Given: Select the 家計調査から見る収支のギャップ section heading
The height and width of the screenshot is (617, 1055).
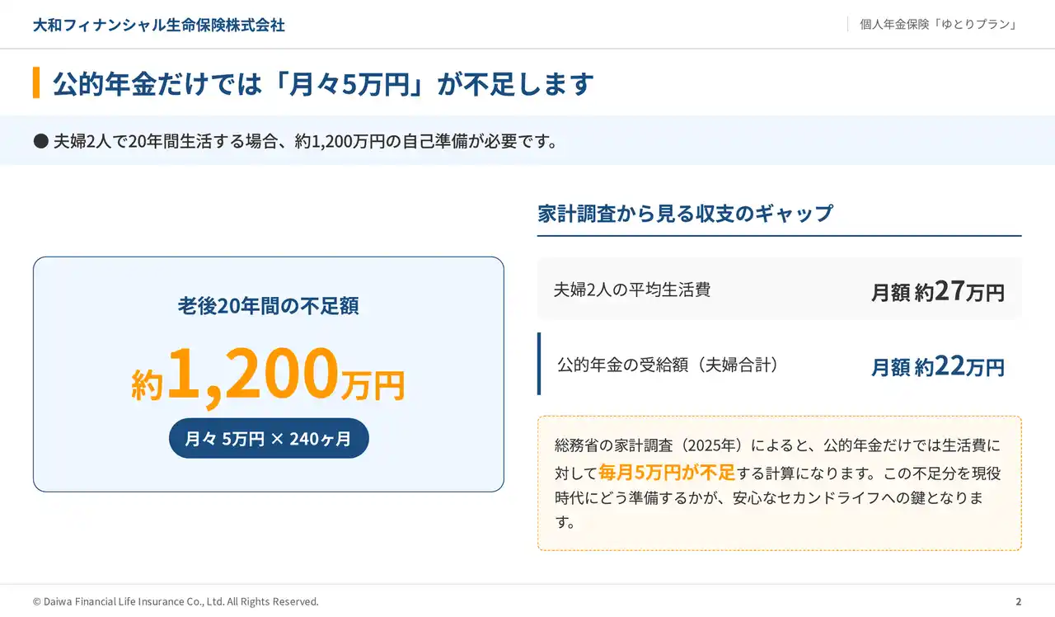Looking at the screenshot, I should (x=685, y=214).
